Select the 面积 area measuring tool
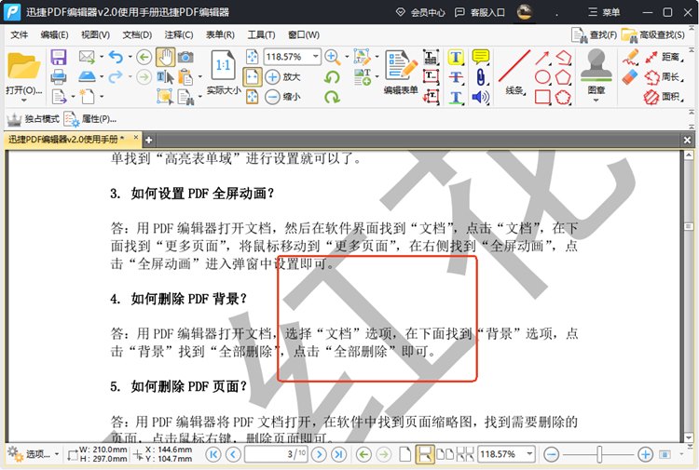 tap(665, 97)
